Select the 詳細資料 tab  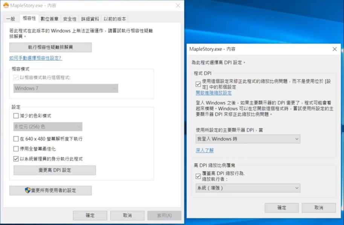90,19
